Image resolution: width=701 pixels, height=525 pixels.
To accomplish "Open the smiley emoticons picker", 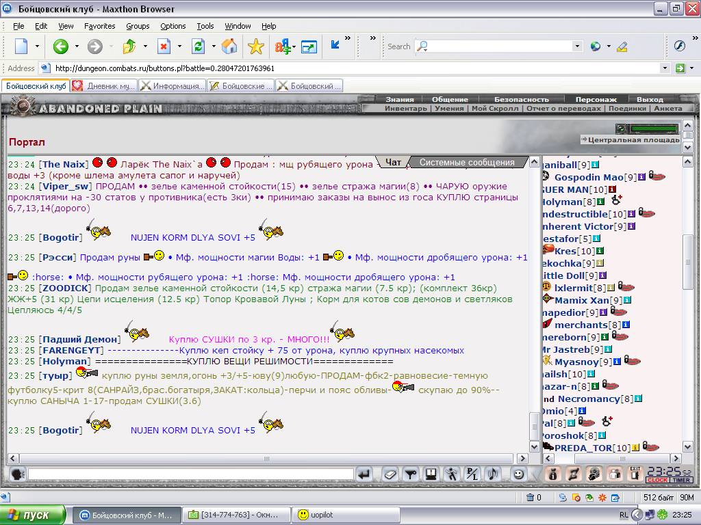I will 518,474.
